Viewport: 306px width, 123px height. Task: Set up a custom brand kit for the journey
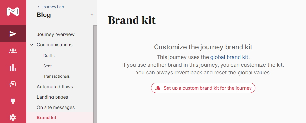(203, 88)
